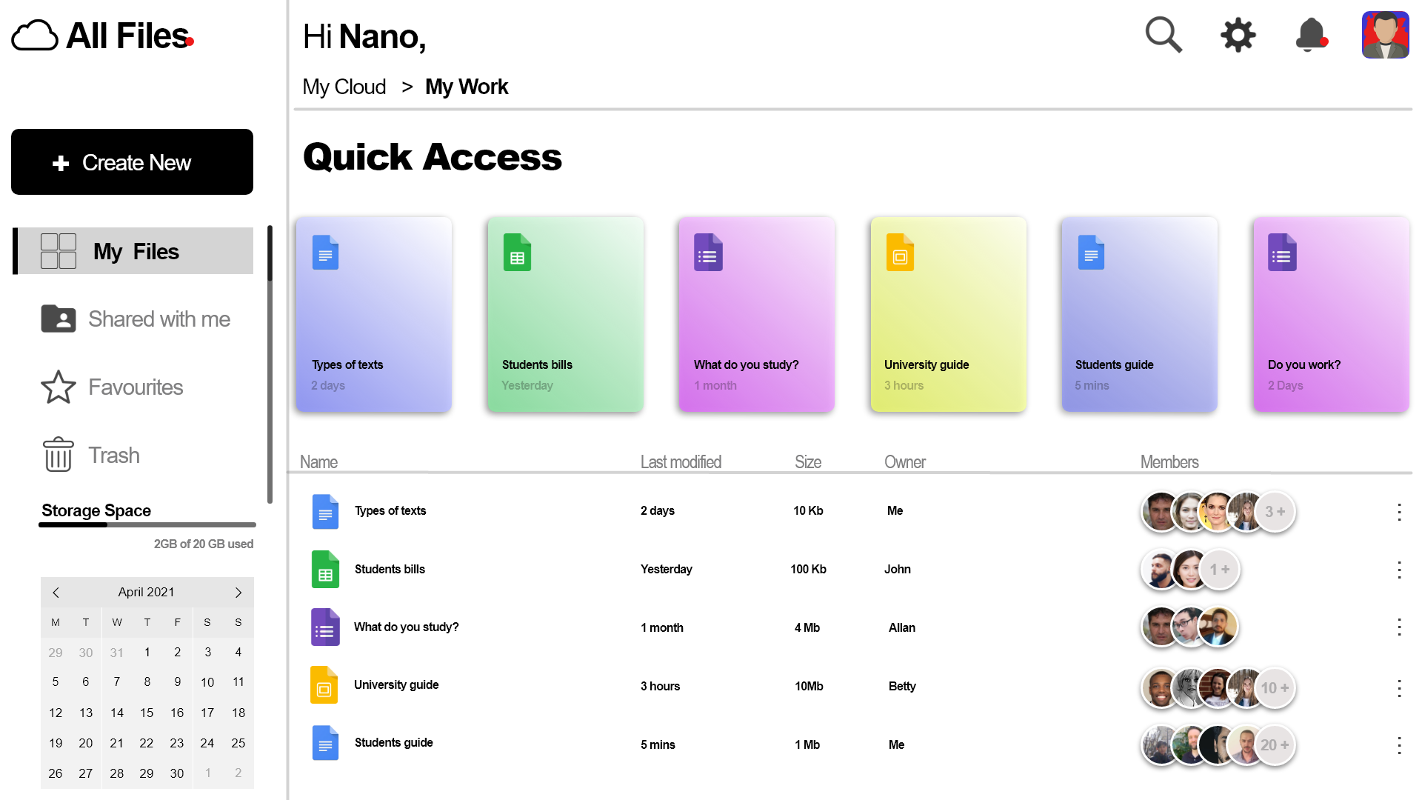Open the My Work breadcrumb link
This screenshot has width=1422, height=800.
click(467, 87)
